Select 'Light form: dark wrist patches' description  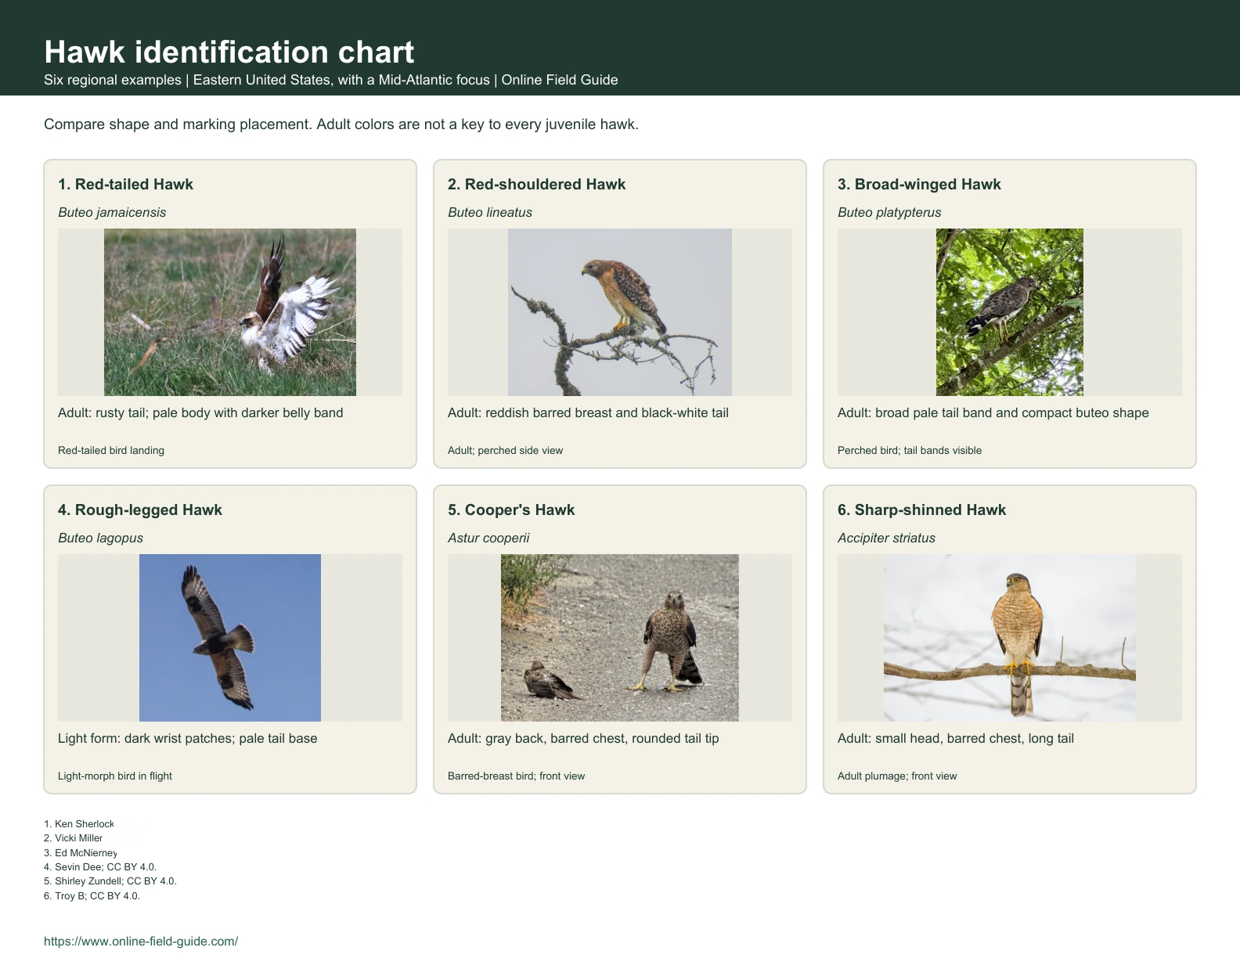[188, 738]
